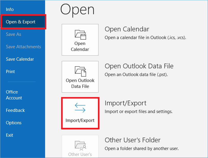The image size is (208, 158).
Task: Go to Office Account
Action: tap(14, 95)
